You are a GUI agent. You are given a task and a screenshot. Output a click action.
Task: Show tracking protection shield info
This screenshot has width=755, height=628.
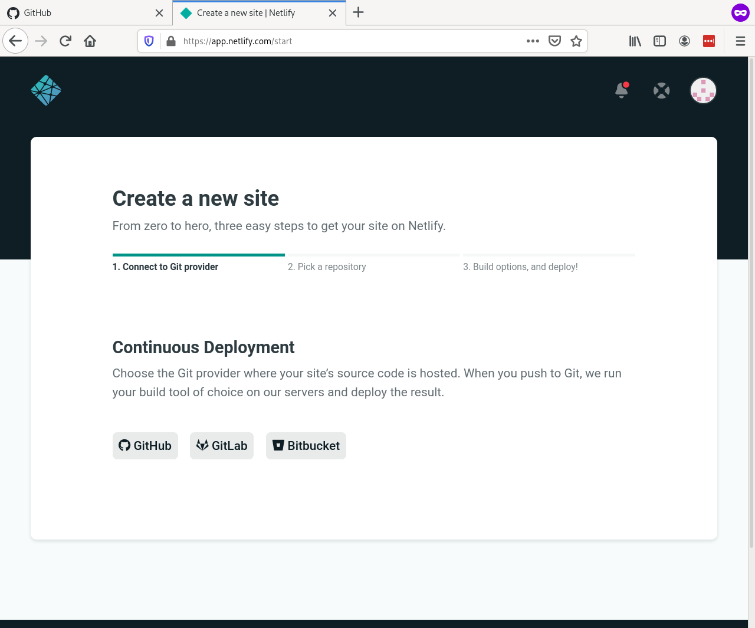(x=149, y=41)
